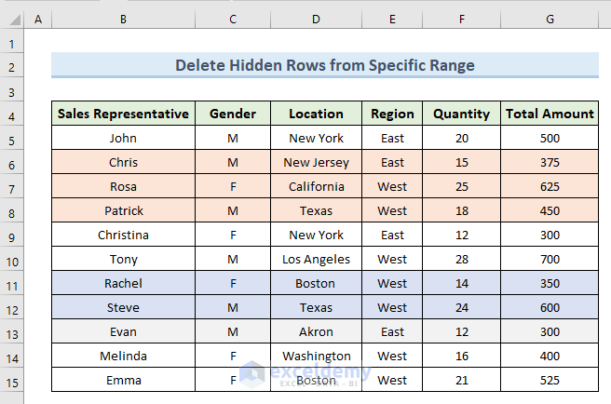Select the cell containing 'John'
The image size is (611, 404).
[x=123, y=138]
